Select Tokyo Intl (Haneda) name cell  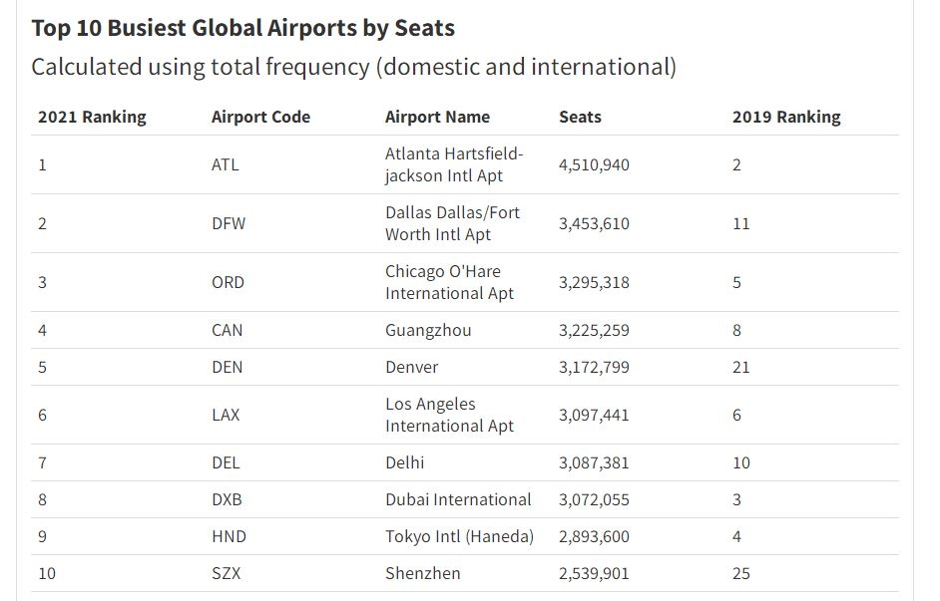(x=459, y=536)
